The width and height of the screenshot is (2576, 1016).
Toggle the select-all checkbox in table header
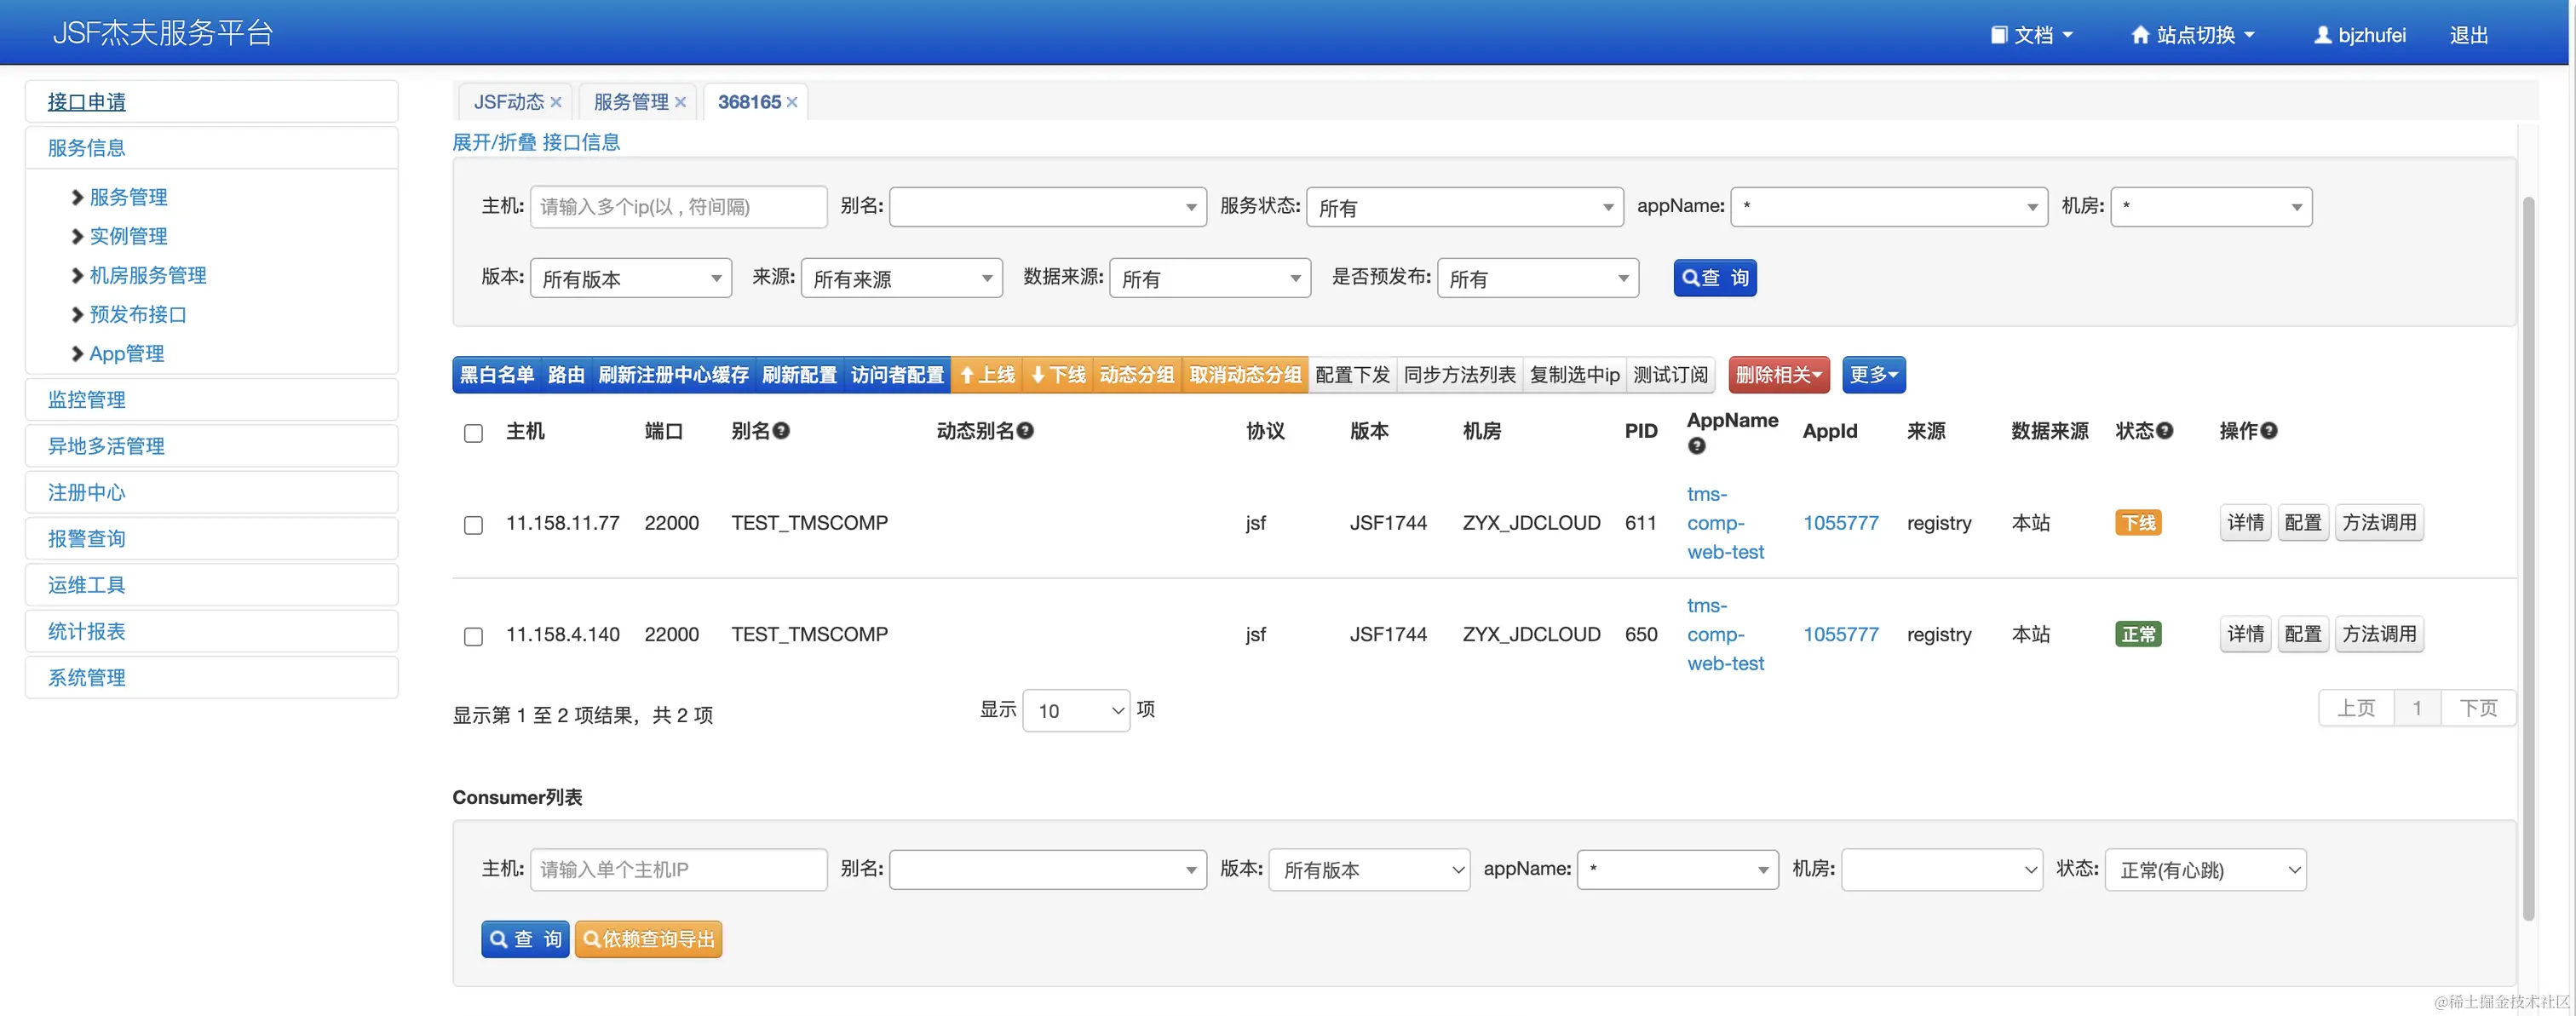coord(473,433)
